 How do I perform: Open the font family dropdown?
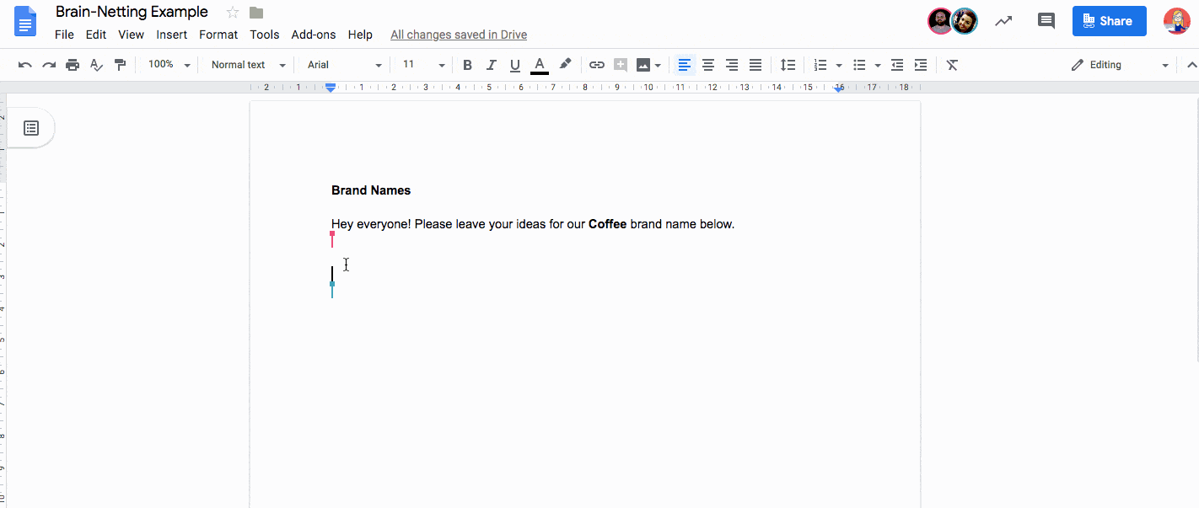pyautogui.click(x=343, y=64)
